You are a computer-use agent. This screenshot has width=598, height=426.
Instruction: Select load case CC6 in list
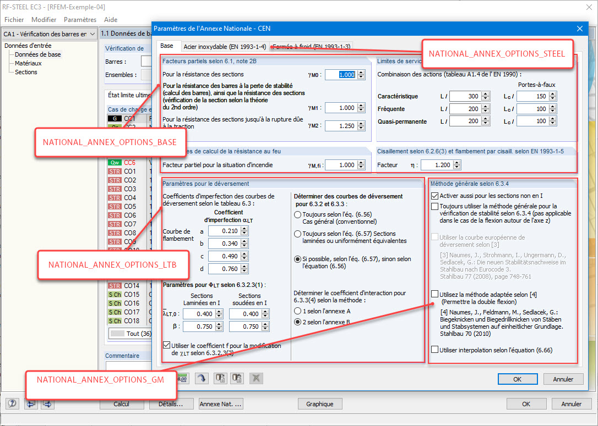[x=129, y=163]
